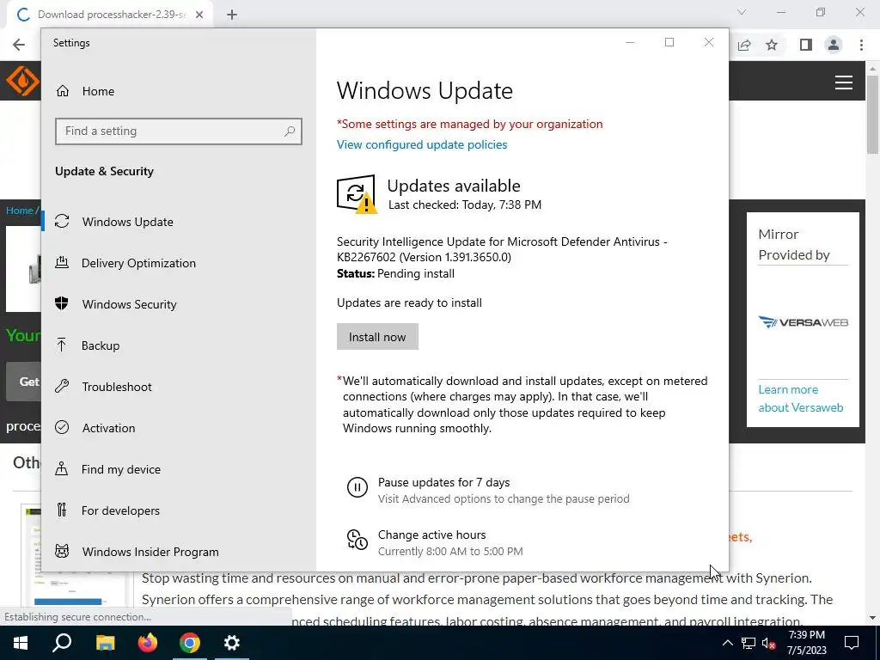Click the Windows Update sidebar icon
Viewport: 880px width, 660px height.
click(62, 222)
